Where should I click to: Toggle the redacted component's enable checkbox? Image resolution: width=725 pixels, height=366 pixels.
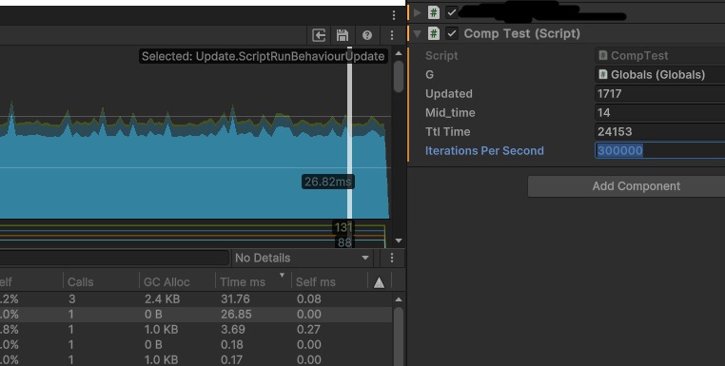[x=452, y=12]
